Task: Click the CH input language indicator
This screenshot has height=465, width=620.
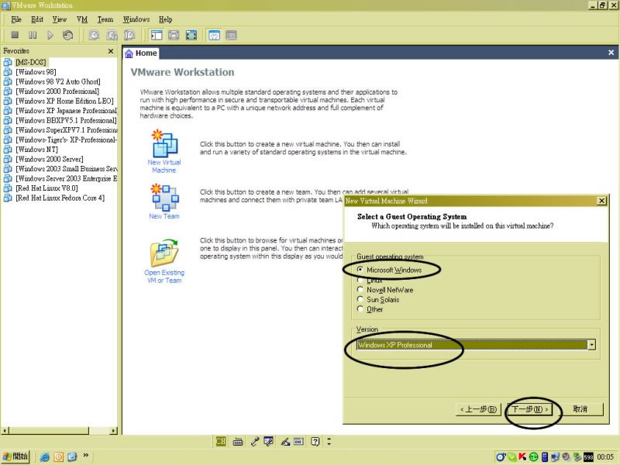Action: [221, 441]
